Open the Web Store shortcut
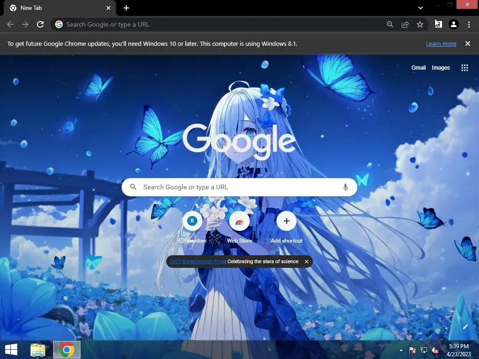 (x=239, y=228)
